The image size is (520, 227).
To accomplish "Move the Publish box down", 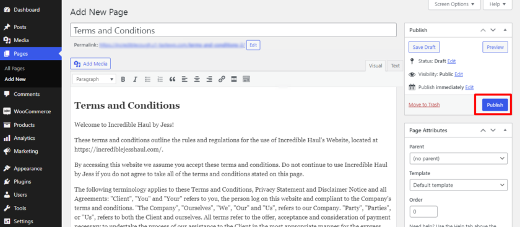I will [493, 30].
